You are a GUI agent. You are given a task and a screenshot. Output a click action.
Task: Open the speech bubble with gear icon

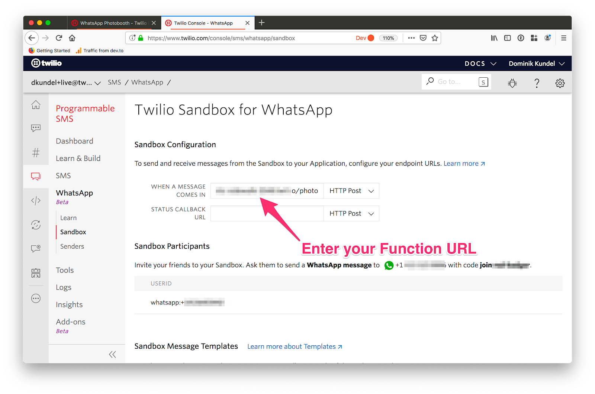[x=36, y=249]
